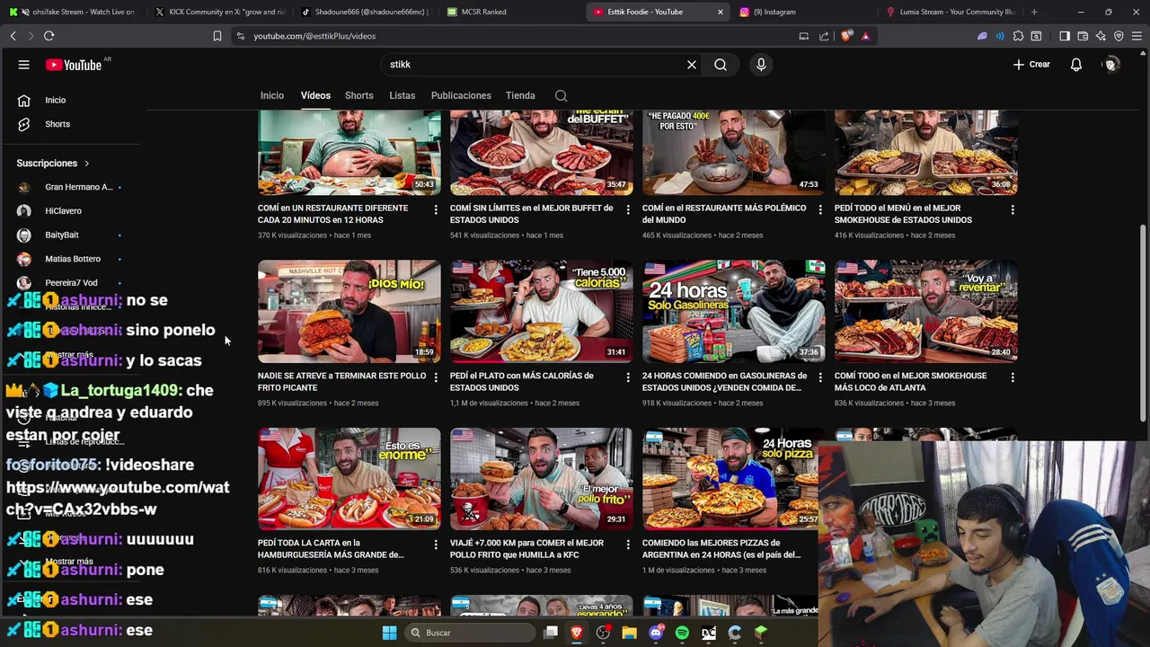Open BaityBait subscription channel

click(70, 235)
